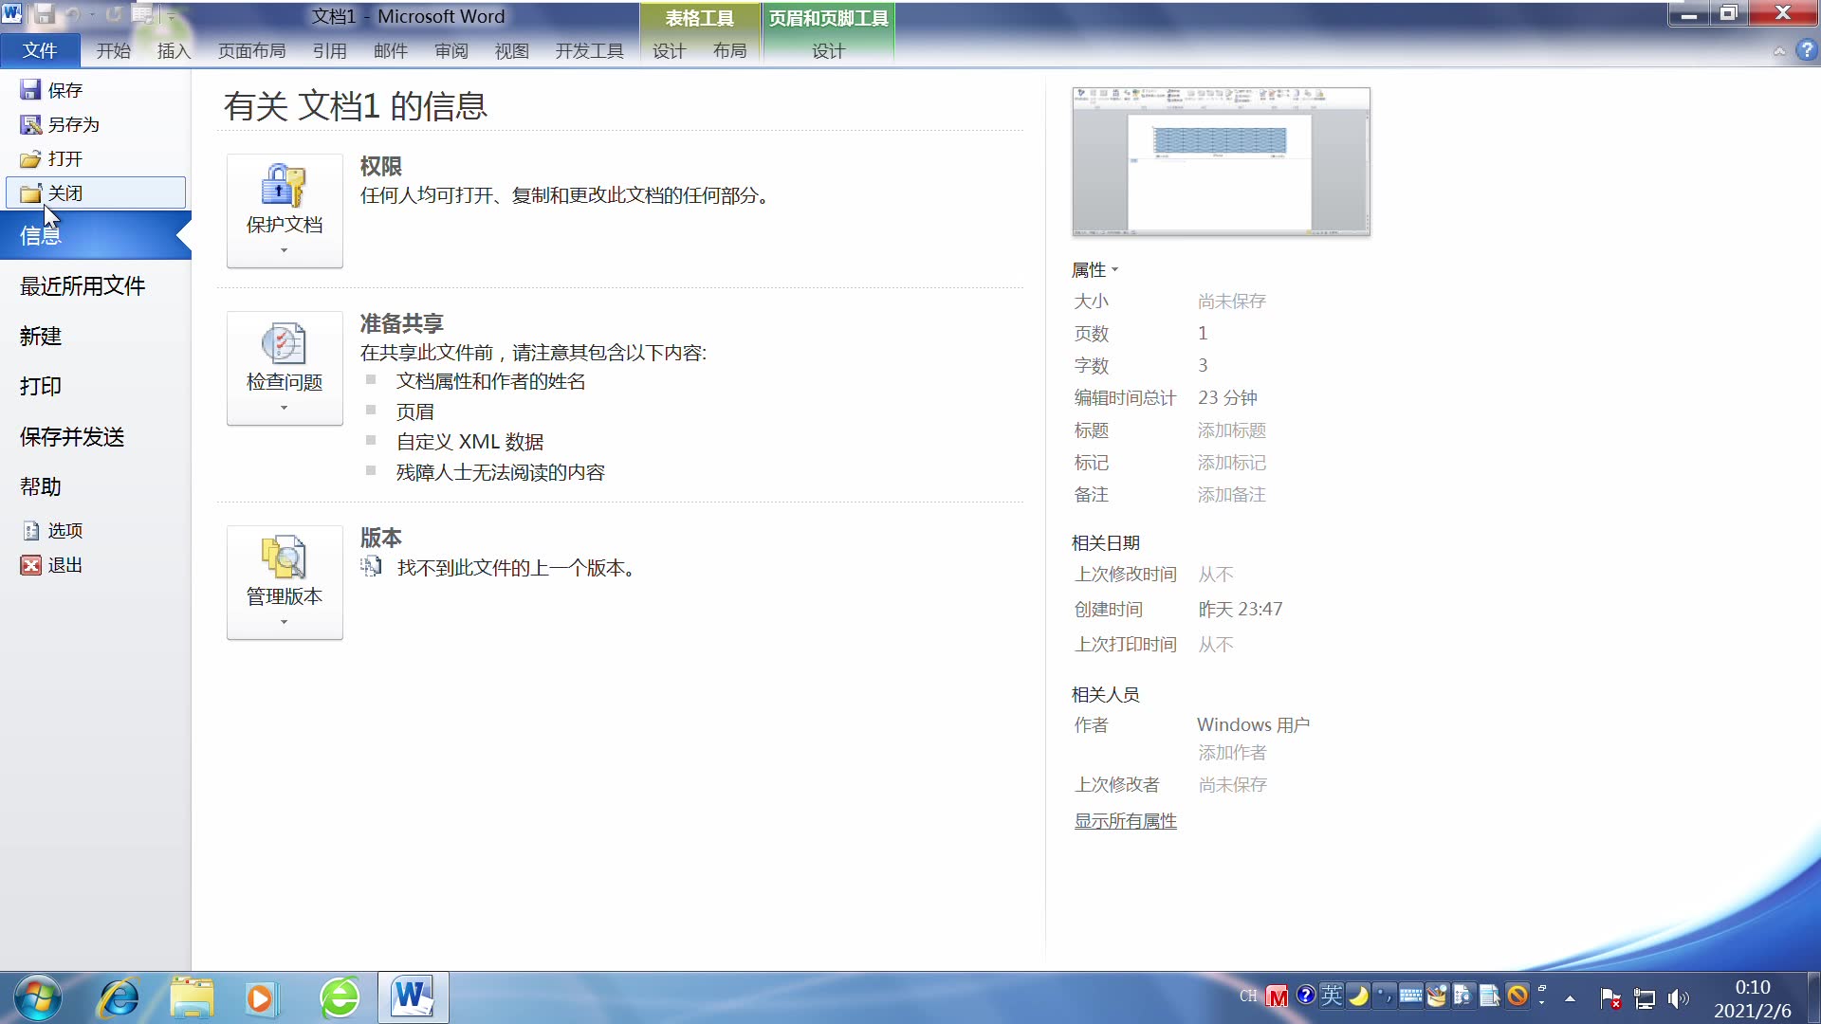Click the moon icon in IME bar

coord(1358,995)
